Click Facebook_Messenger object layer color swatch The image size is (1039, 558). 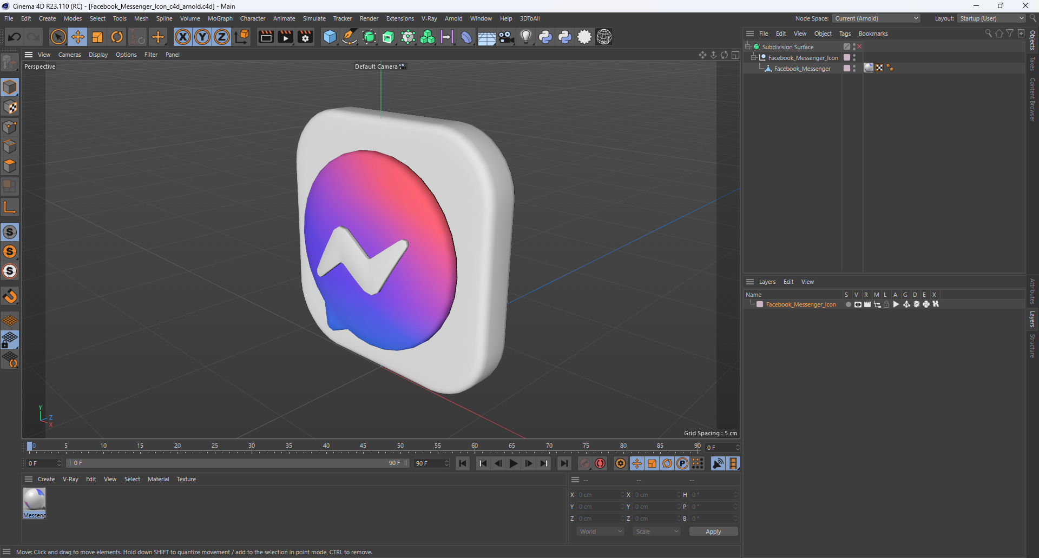(847, 68)
